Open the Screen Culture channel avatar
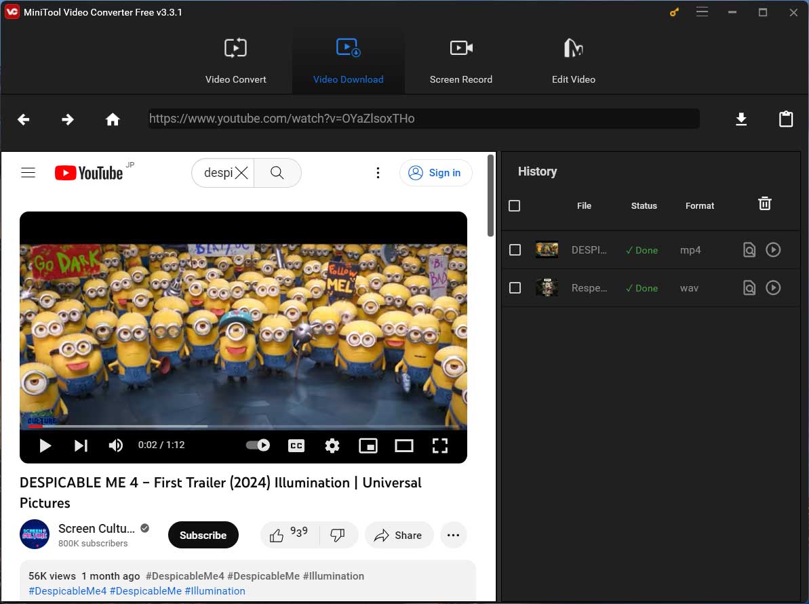809x604 pixels. (35, 534)
